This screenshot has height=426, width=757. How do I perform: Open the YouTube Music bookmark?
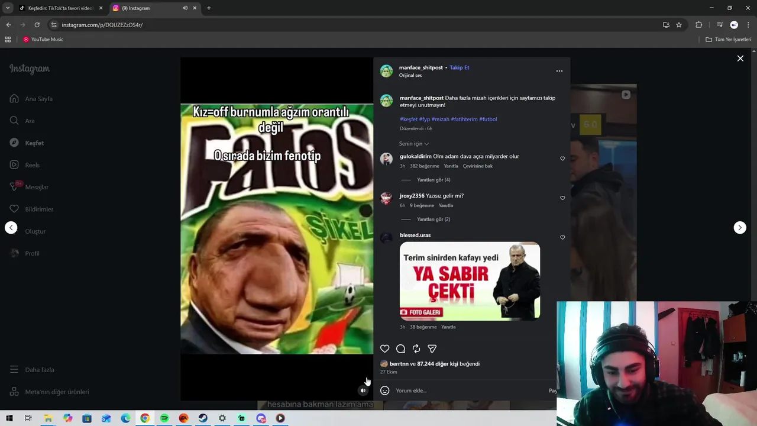click(43, 40)
